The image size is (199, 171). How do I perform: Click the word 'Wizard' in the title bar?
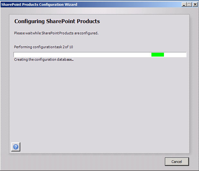coord(71,4)
